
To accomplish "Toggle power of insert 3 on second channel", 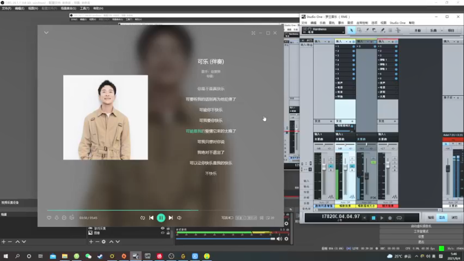I will (x=353, y=56).
